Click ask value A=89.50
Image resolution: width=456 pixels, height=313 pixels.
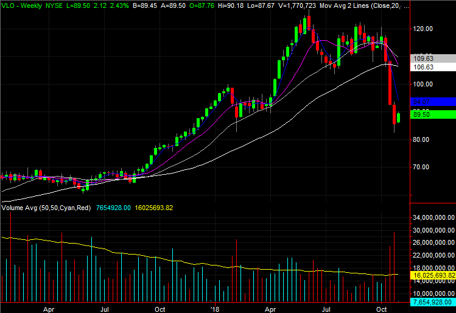(173, 5)
